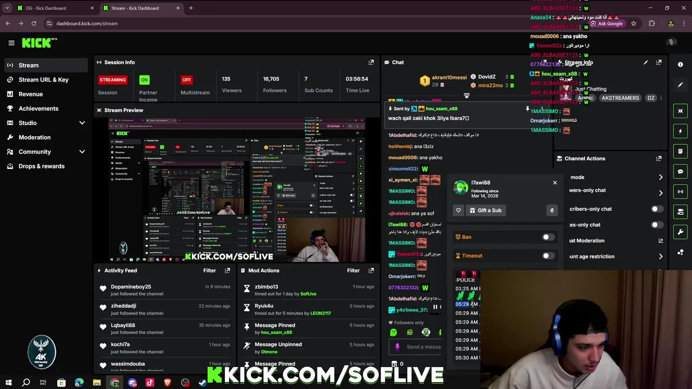
Task: Pause chat scrolling with the pause icon
Action: point(435,307)
